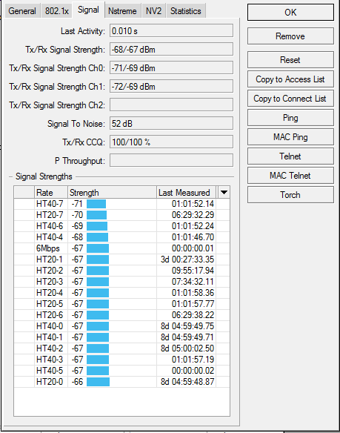This screenshot has width=340, height=433.
Task: Select the 6Mbps rate row
Action: 121,248
